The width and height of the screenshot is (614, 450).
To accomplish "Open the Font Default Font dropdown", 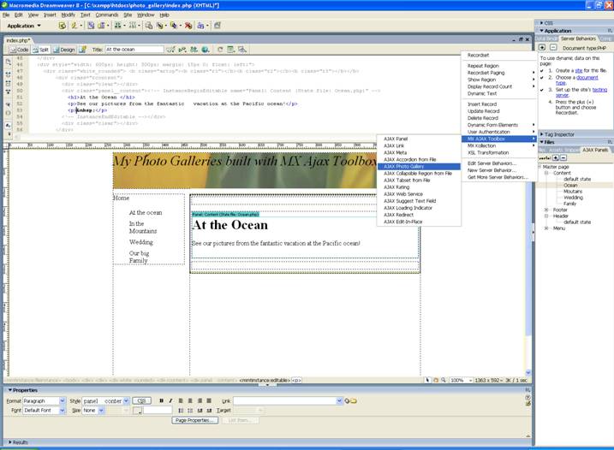I will click(x=63, y=411).
